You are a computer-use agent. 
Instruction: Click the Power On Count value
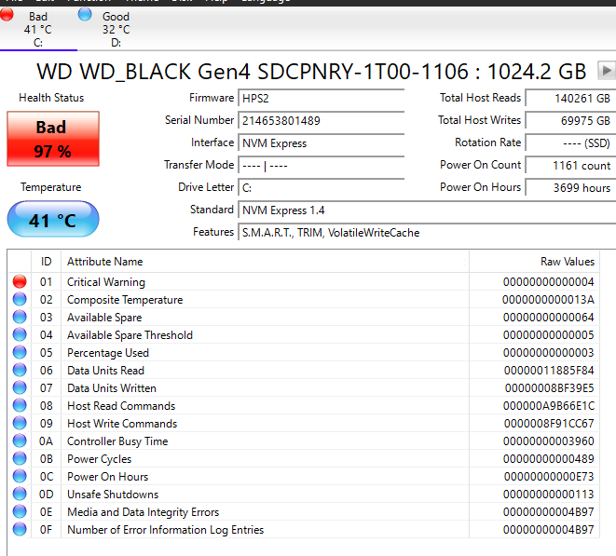571,165
